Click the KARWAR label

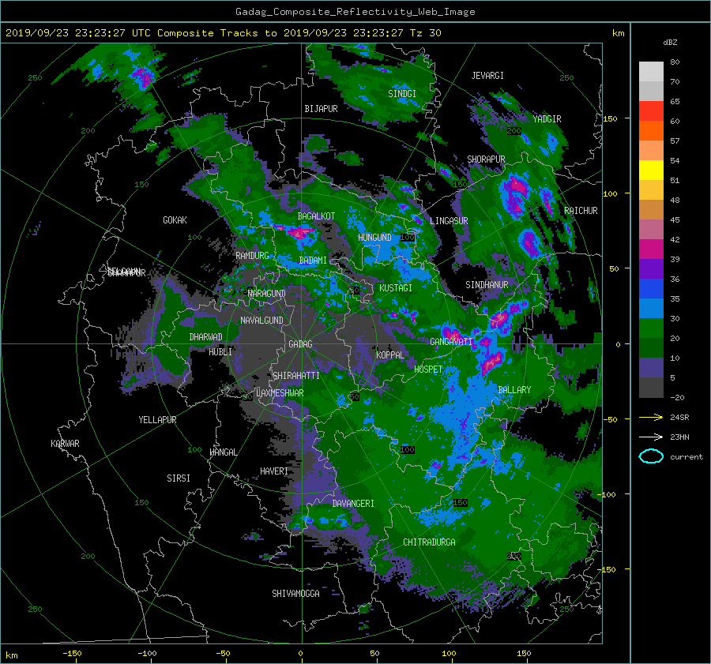pos(65,444)
